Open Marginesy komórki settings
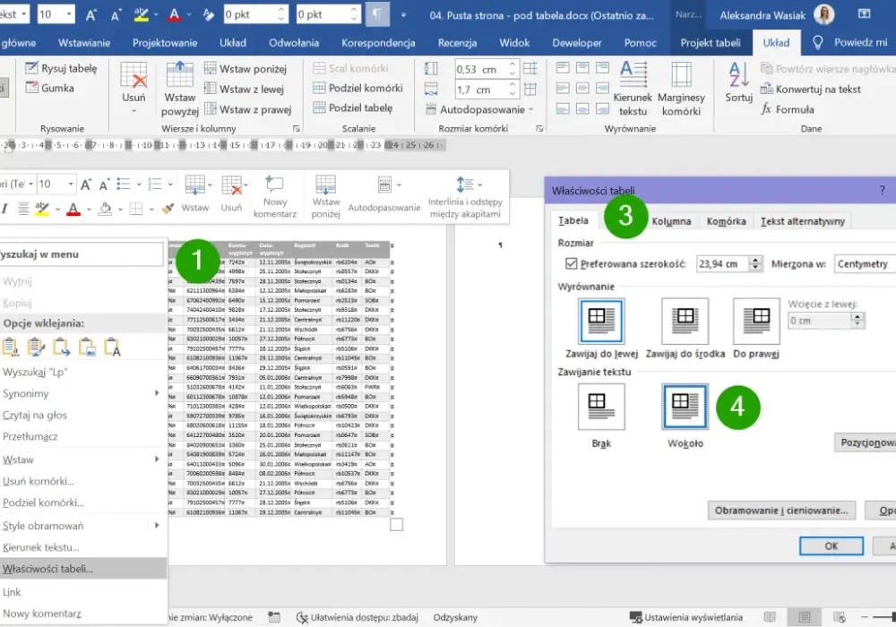 tap(681, 88)
